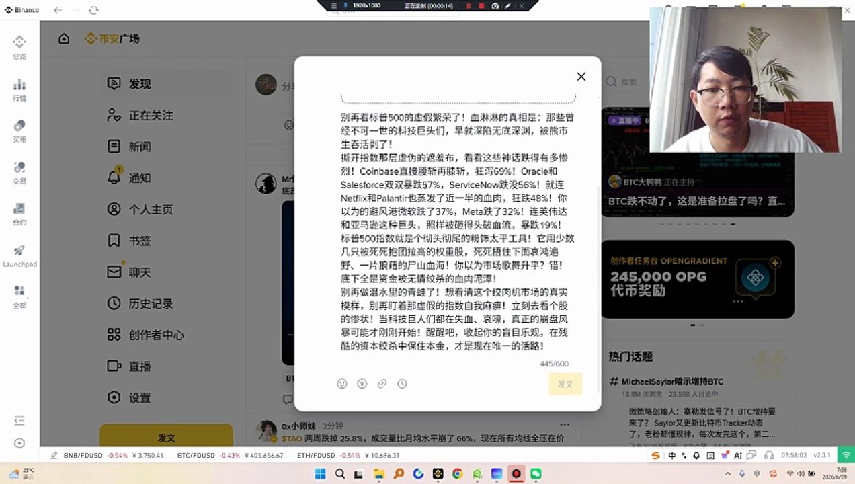Image resolution: width=855 pixels, height=484 pixels.
Task: Open the schedule post clock icon
Action: pyautogui.click(x=402, y=384)
